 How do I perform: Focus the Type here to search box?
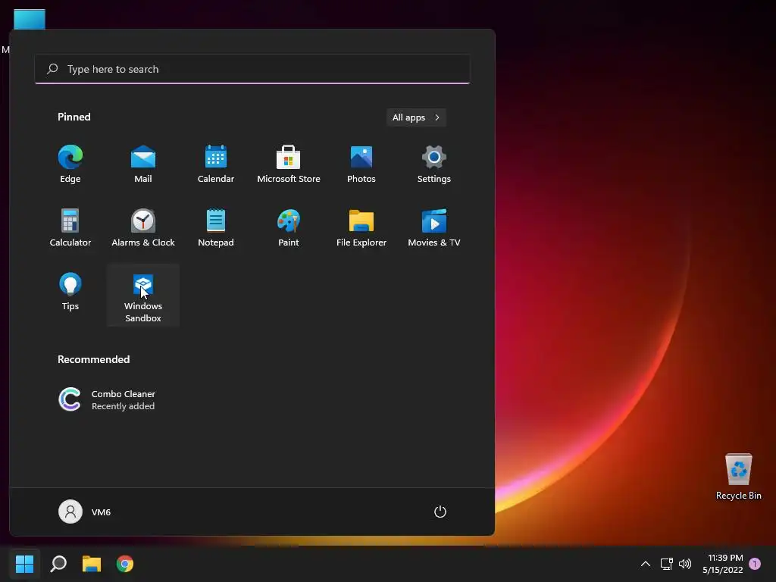pyautogui.click(x=252, y=69)
